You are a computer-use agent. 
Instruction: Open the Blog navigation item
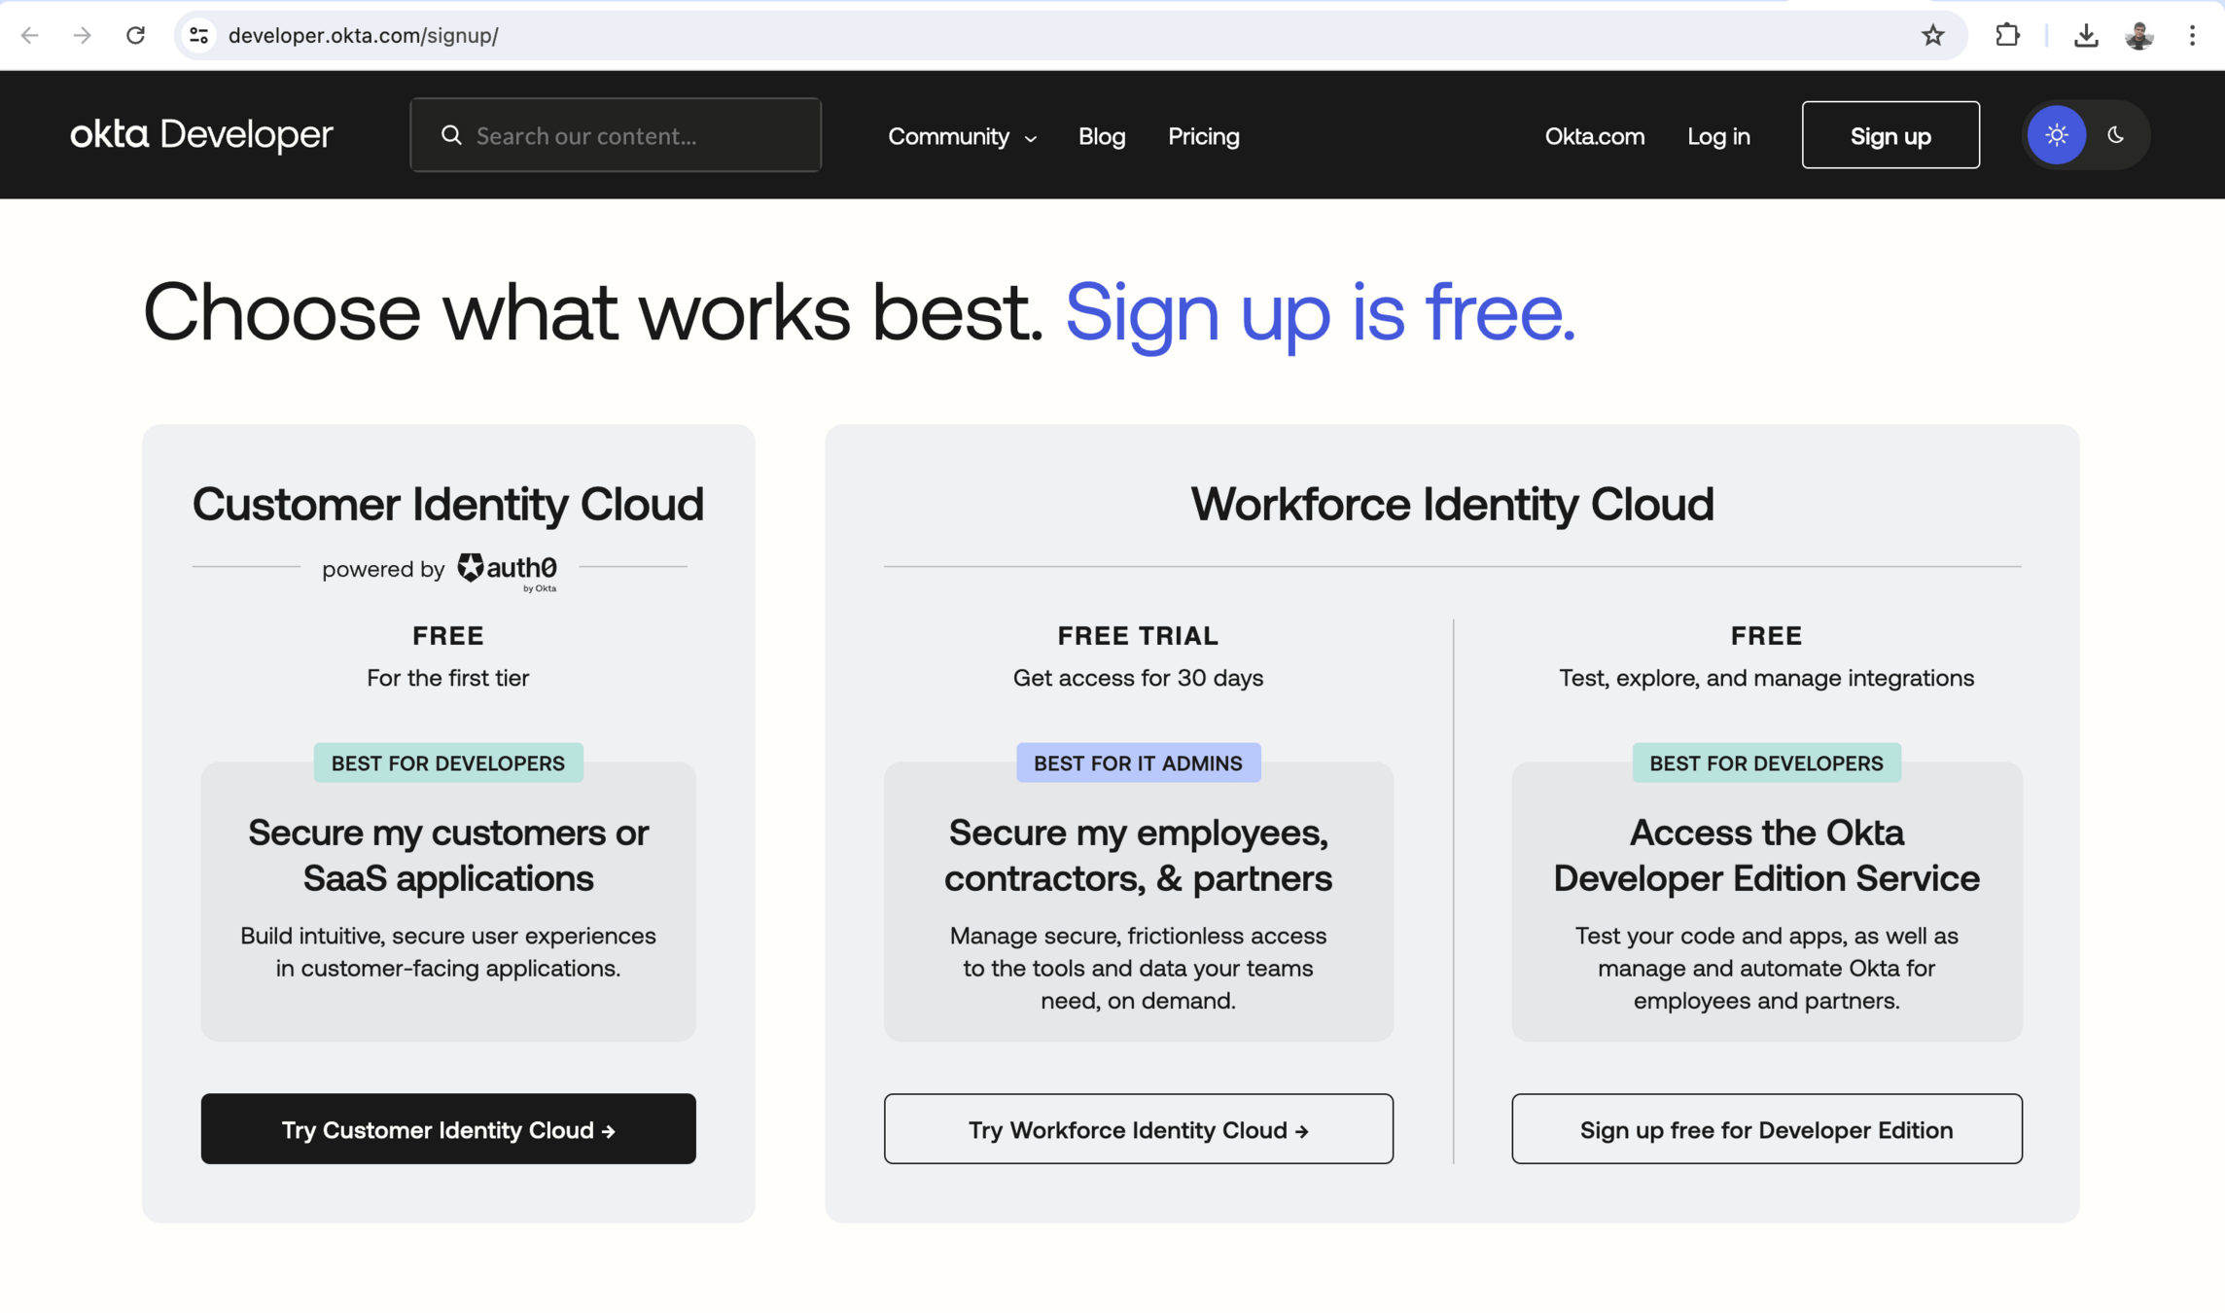(x=1101, y=136)
